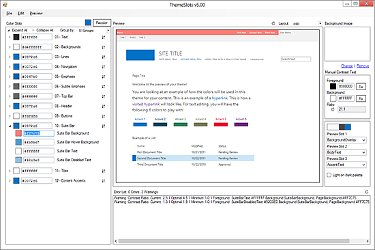Viewport: 375px width, 250px height.
Task: Expand the 11-Tiles color group
Action: coord(10,171)
